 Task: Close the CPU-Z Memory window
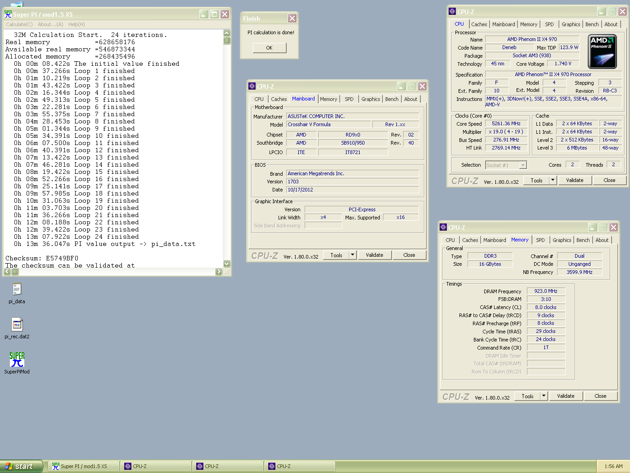(613, 227)
